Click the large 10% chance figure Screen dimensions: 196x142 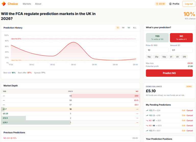(189, 14)
